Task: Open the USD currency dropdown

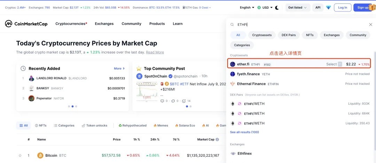Action: tap(265, 8)
